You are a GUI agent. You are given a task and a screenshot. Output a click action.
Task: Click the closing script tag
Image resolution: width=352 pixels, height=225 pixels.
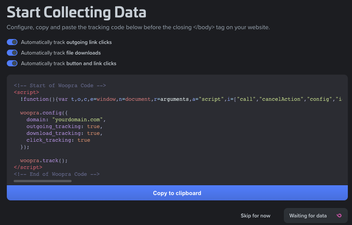[27, 167]
